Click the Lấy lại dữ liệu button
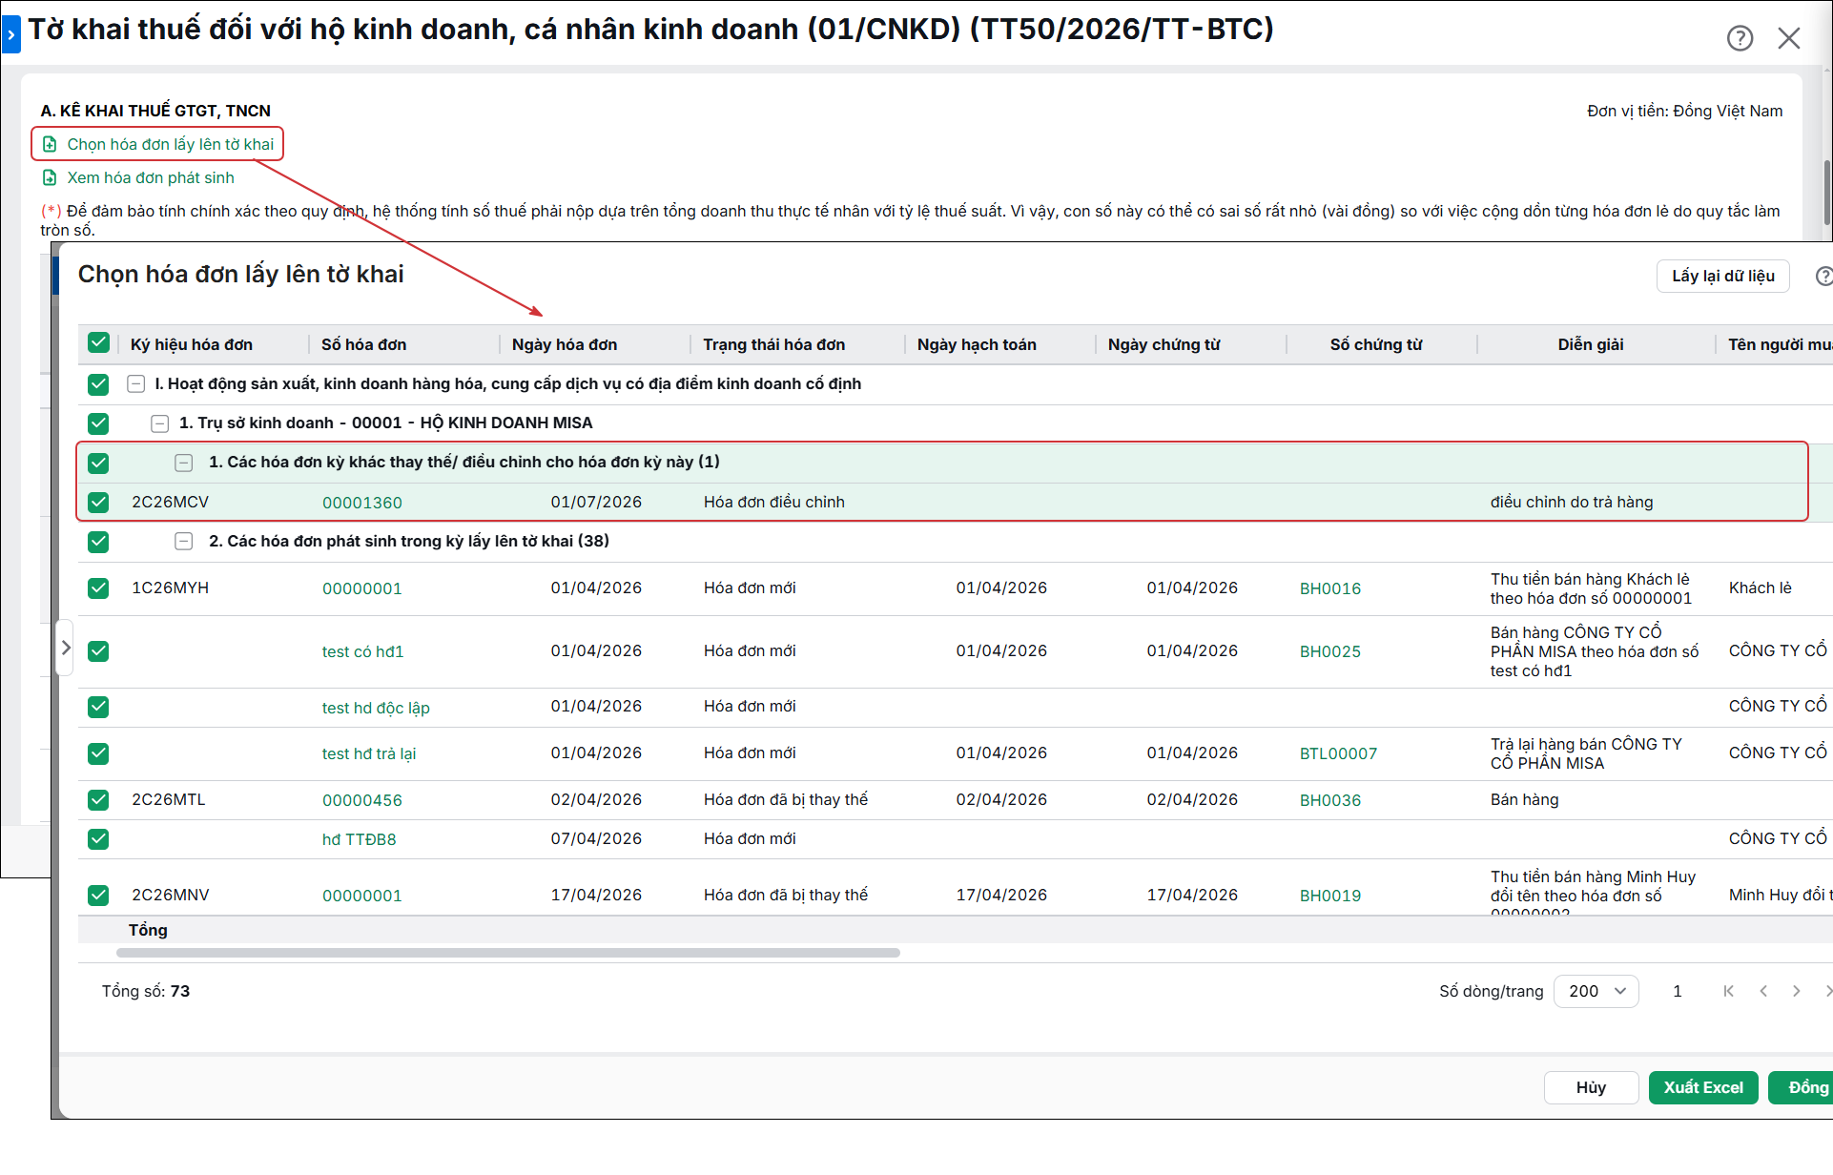 click(x=1722, y=276)
